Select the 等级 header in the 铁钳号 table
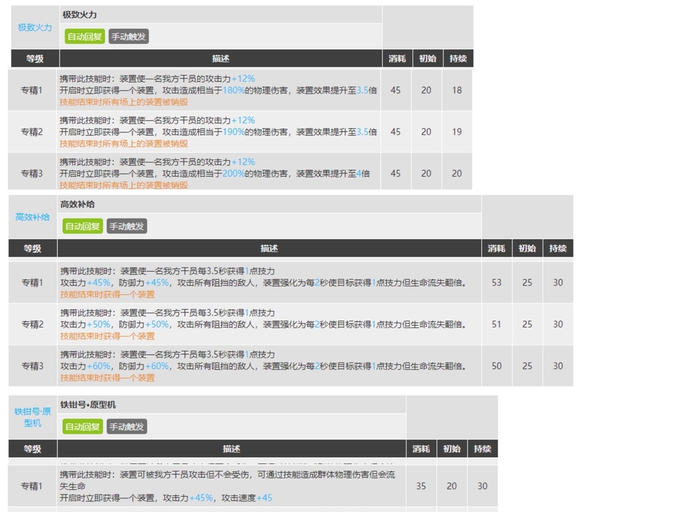Screen dimensions: 699x512 coord(32,449)
